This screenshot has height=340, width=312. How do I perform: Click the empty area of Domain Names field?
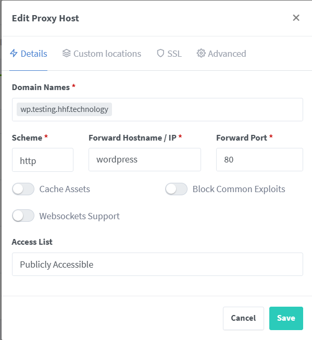[x=207, y=109]
